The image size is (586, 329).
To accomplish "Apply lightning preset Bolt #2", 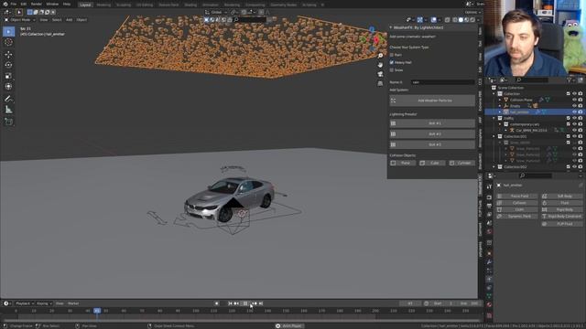I will (432, 133).
